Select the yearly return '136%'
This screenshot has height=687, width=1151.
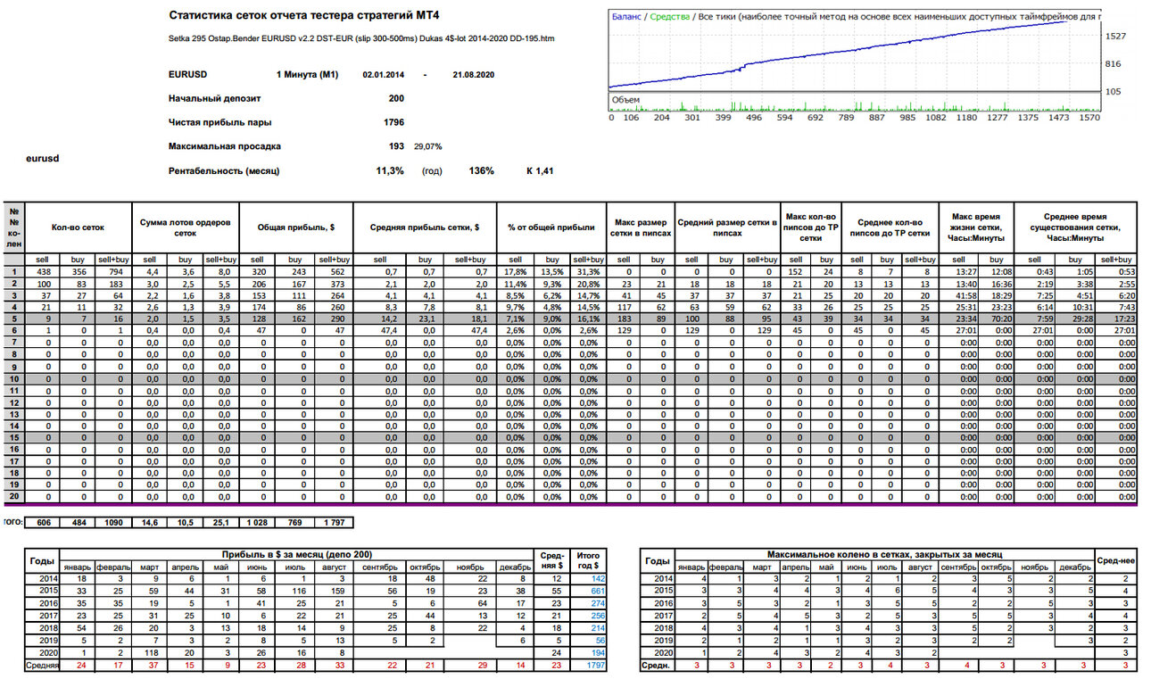482,170
